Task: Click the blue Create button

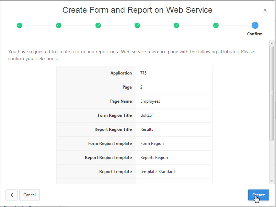Action: tap(258, 195)
